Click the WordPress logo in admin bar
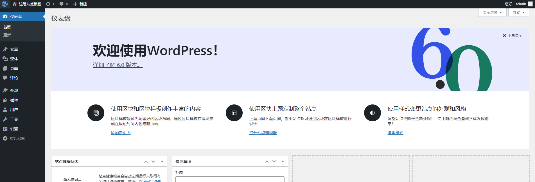This screenshot has width=535, height=182. (5, 4)
